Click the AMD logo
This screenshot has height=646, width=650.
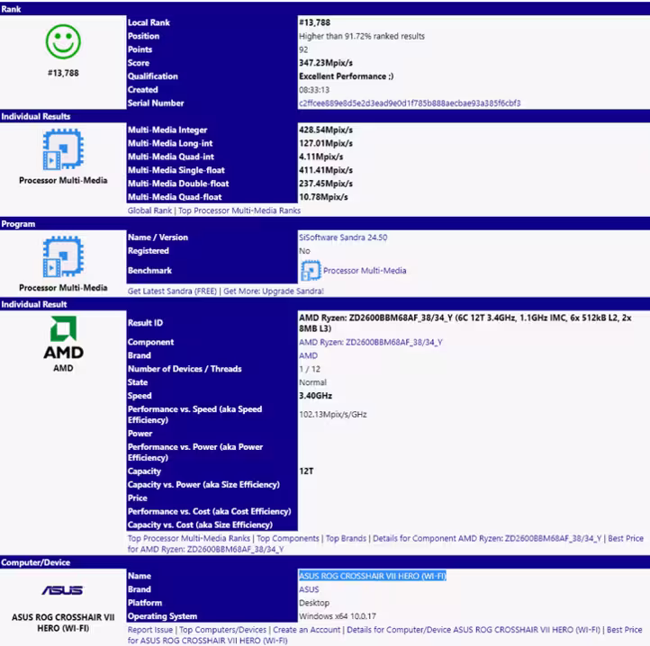click(x=63, y=337)
